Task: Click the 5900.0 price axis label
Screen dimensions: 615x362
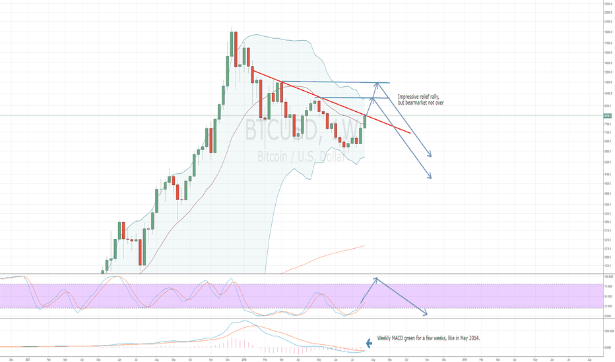Action: 608,151
